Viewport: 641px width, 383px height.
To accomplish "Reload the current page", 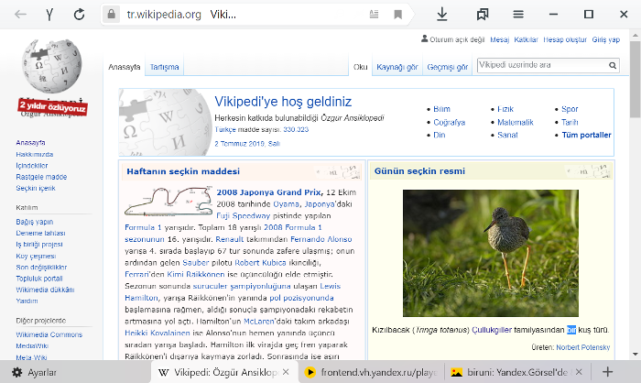I will (79, 15).
